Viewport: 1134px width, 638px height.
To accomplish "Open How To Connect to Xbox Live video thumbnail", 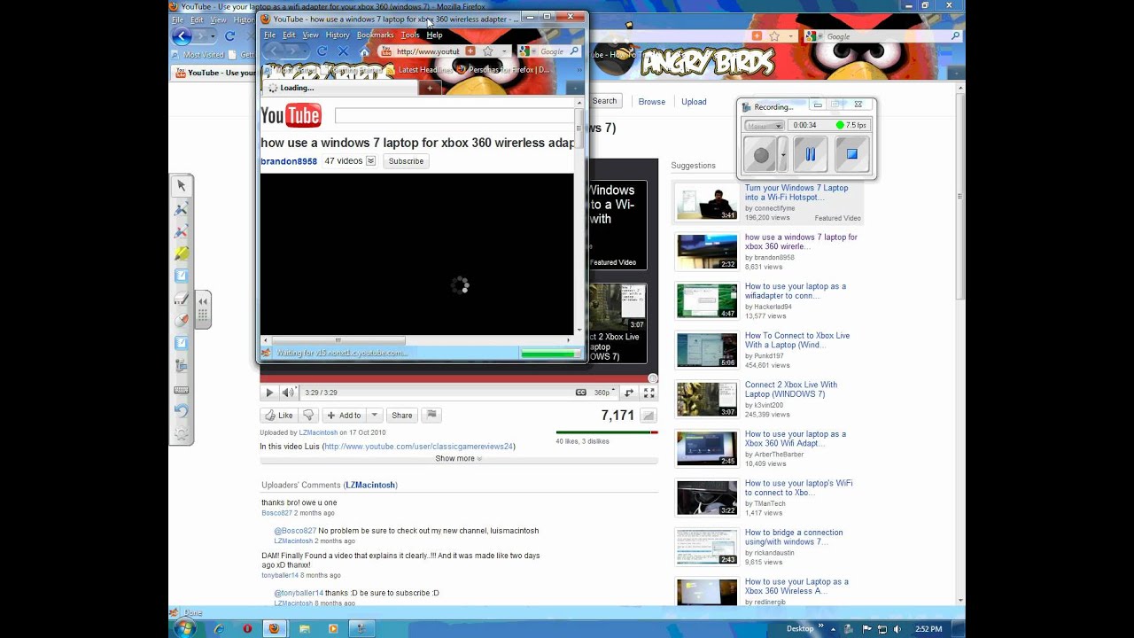I will (x=706, y=350).
